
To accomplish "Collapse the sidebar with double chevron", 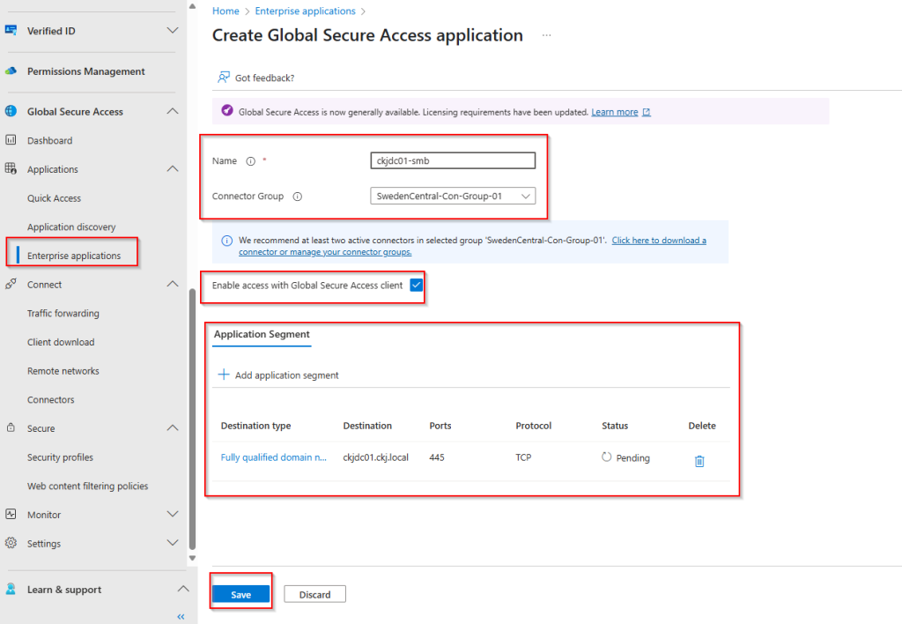I will (181, 616).
